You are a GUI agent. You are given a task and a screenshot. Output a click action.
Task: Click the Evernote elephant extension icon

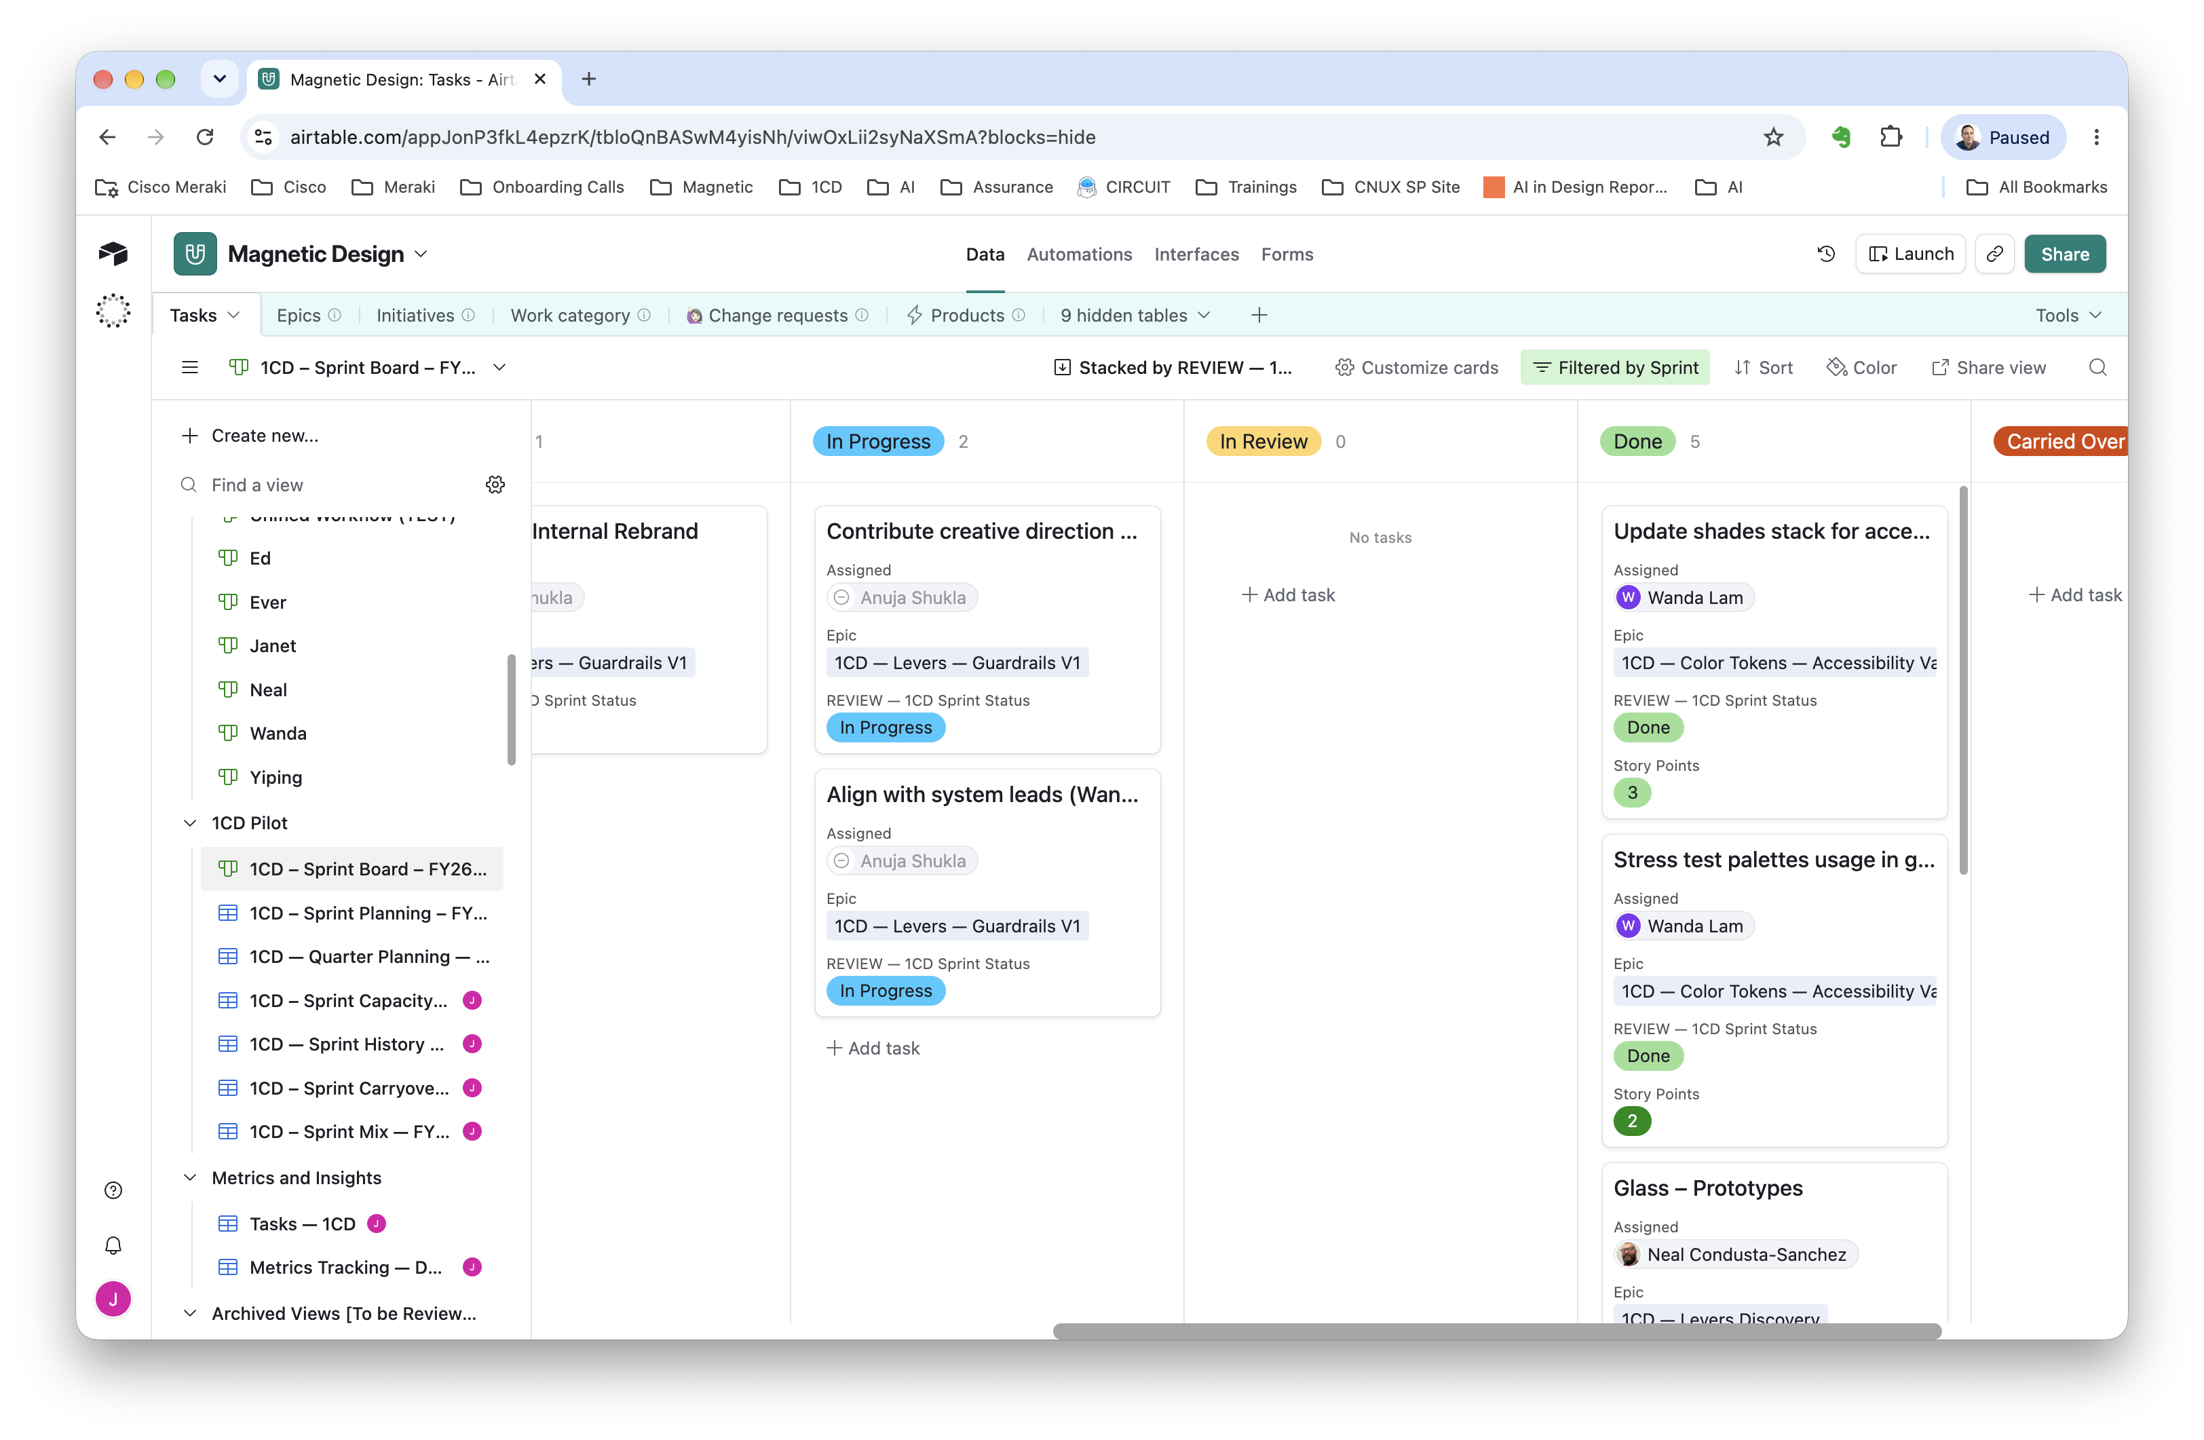1840,137
